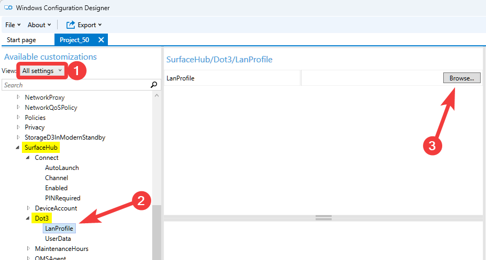This screenshot has width=486, height=260.
Task: Switch to the Start page tab
Action: click(x=21, y=40)
